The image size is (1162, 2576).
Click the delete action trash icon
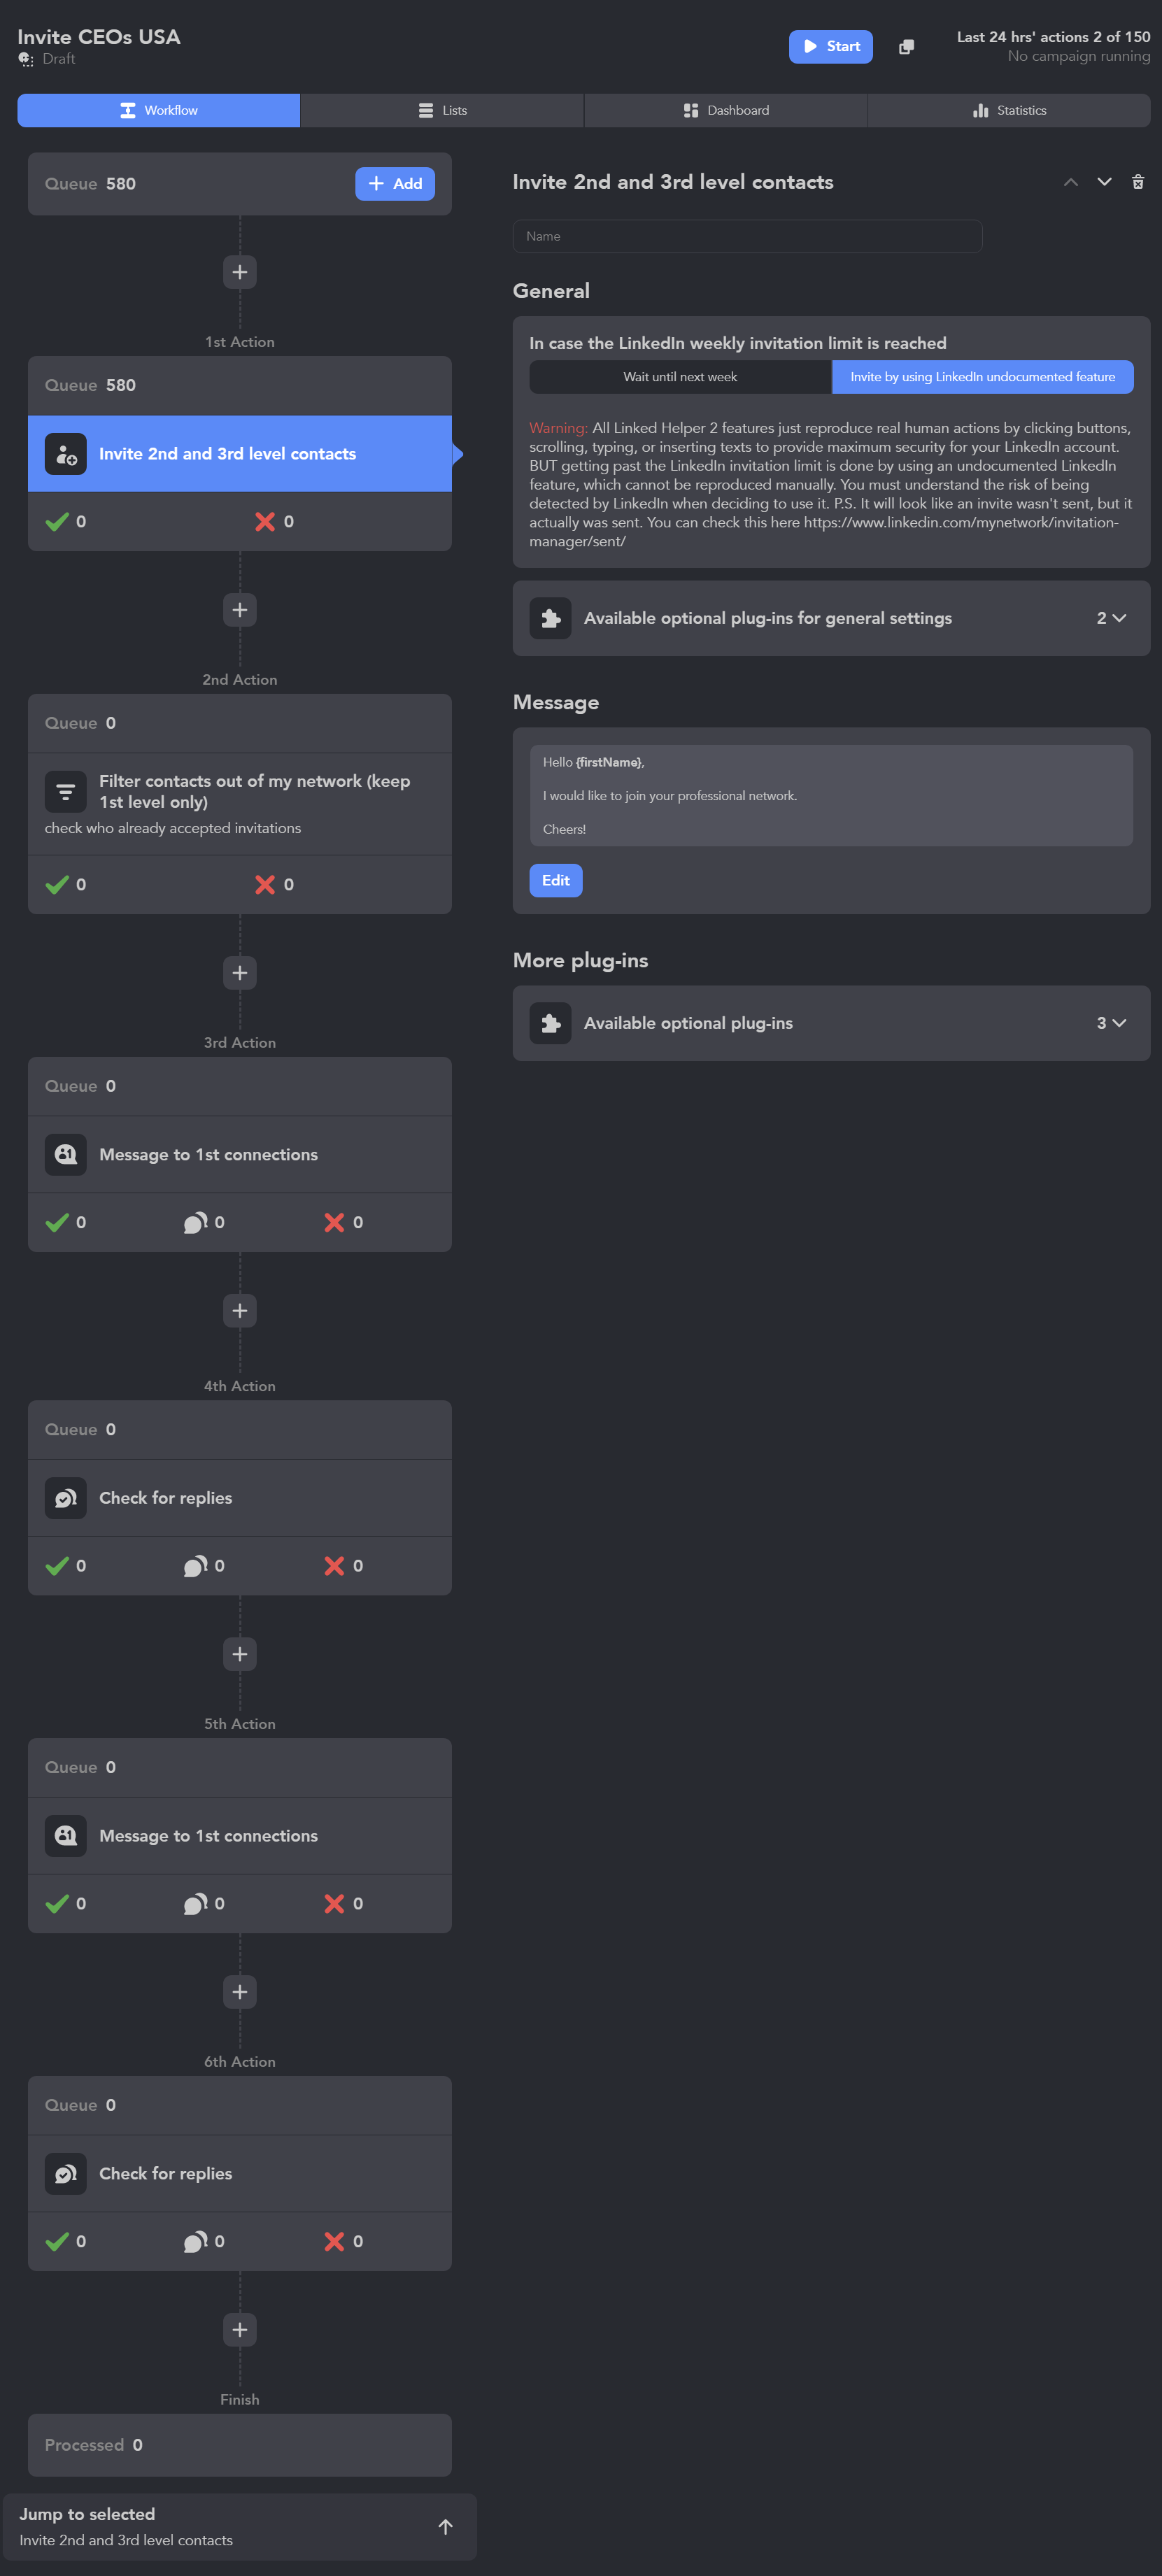tap(1137, 182)
